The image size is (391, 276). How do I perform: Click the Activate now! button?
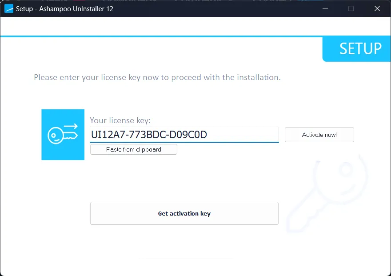tap(319, 134)
